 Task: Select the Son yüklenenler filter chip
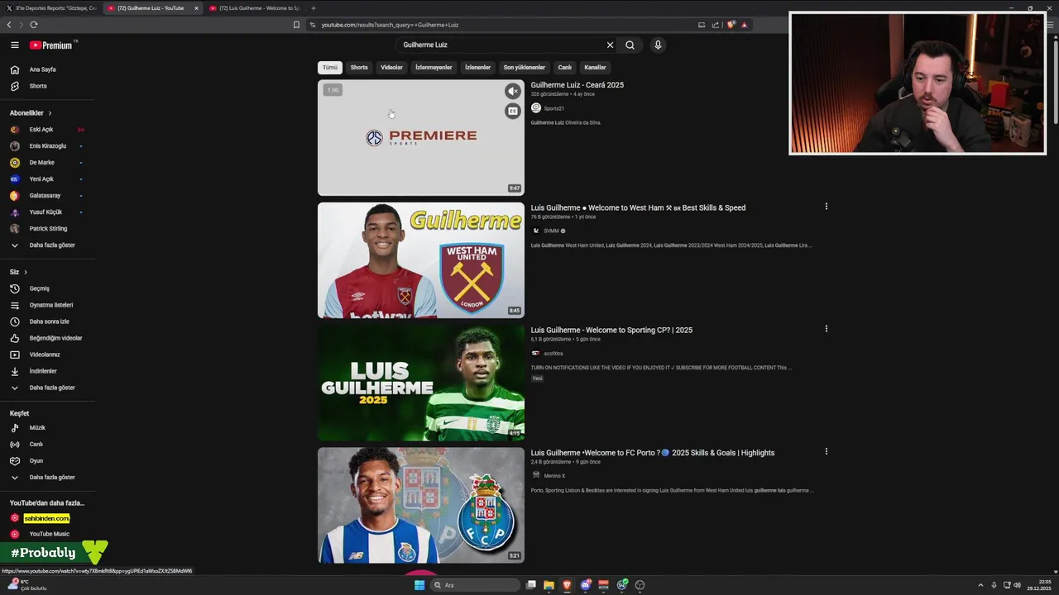coord(524,68)
